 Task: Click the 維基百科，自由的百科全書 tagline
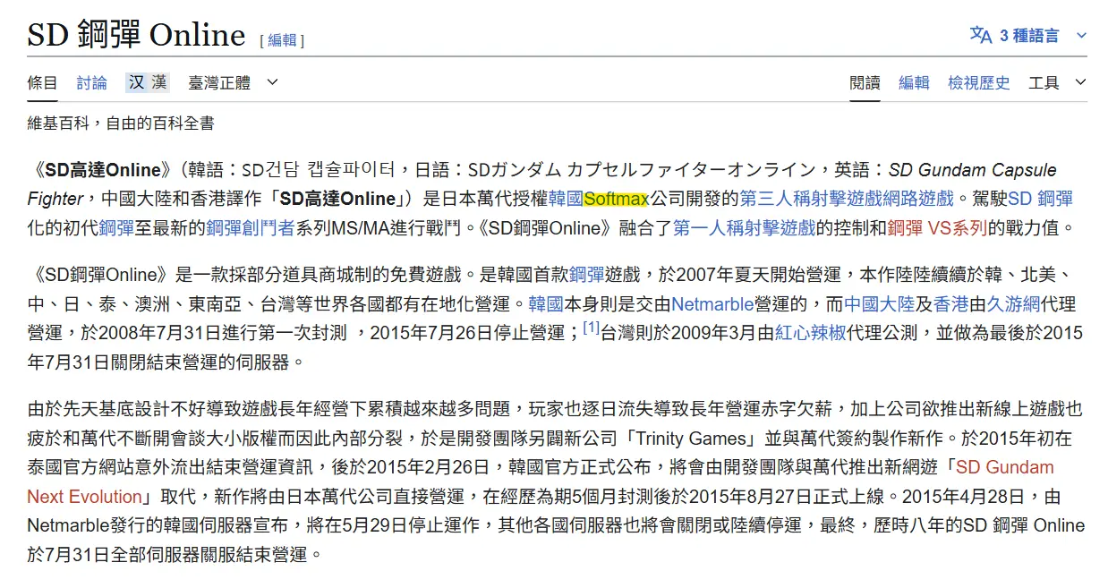point(121,124)
